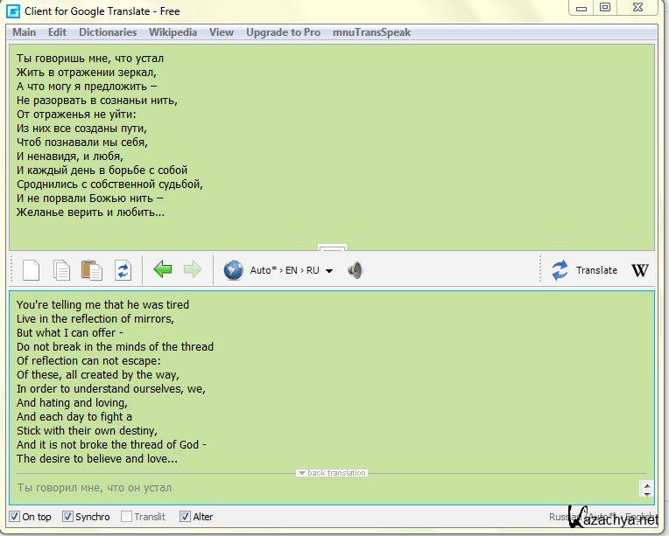This screenshot has width=669, height=536.
Task: Click the Paste clipboard icon
Action: tap(91, 270)
